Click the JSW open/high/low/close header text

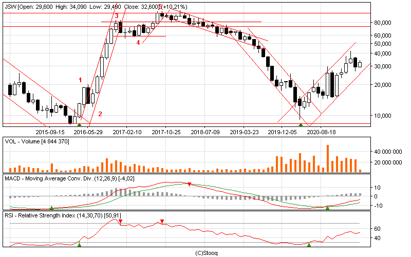tap(96, 7)
